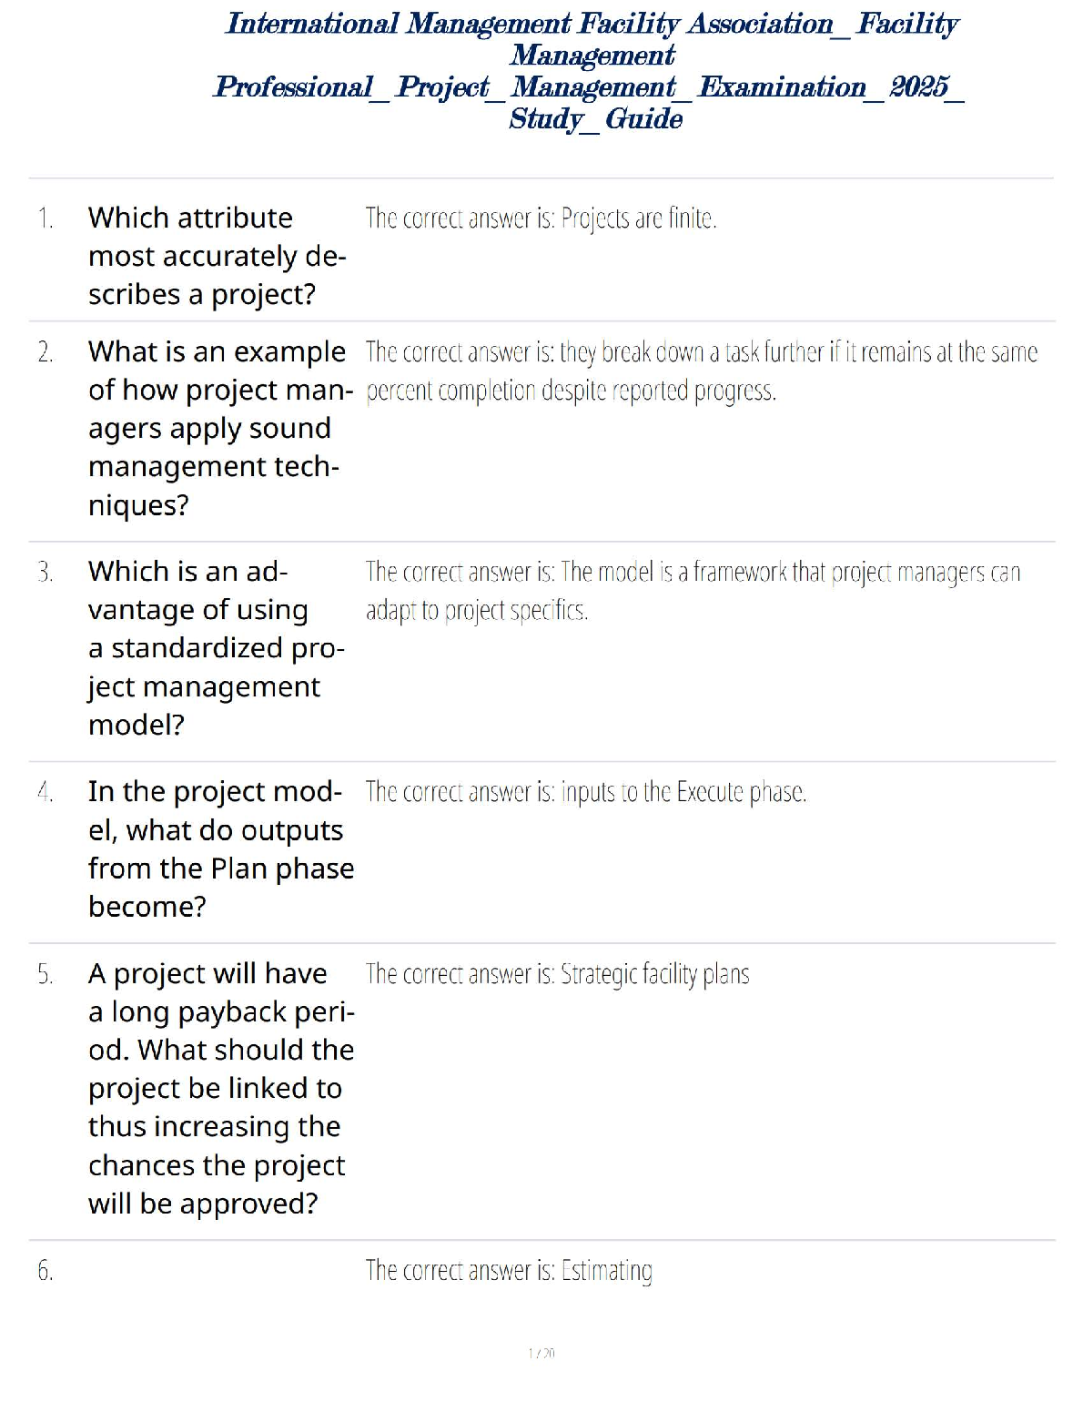Click question number 3

pos(46,573)
